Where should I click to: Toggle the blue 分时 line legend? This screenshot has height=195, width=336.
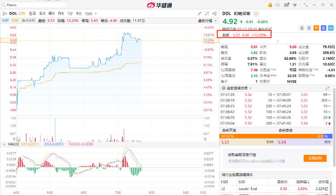[x=5, y=21]
